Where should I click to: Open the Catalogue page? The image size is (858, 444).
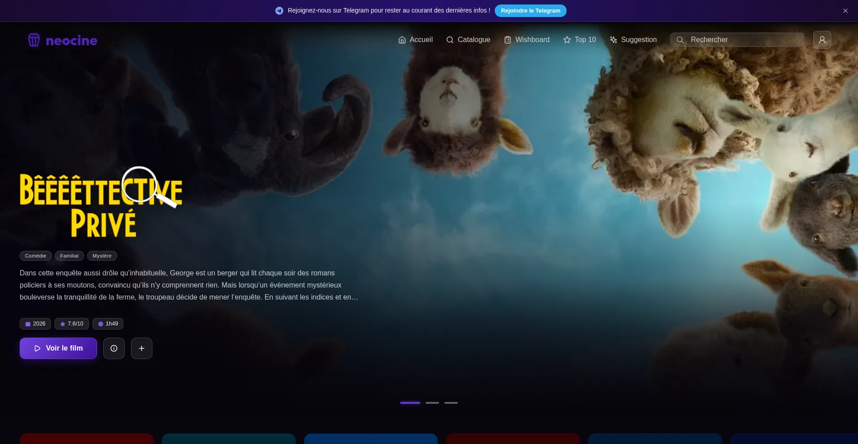coord(468,40)
